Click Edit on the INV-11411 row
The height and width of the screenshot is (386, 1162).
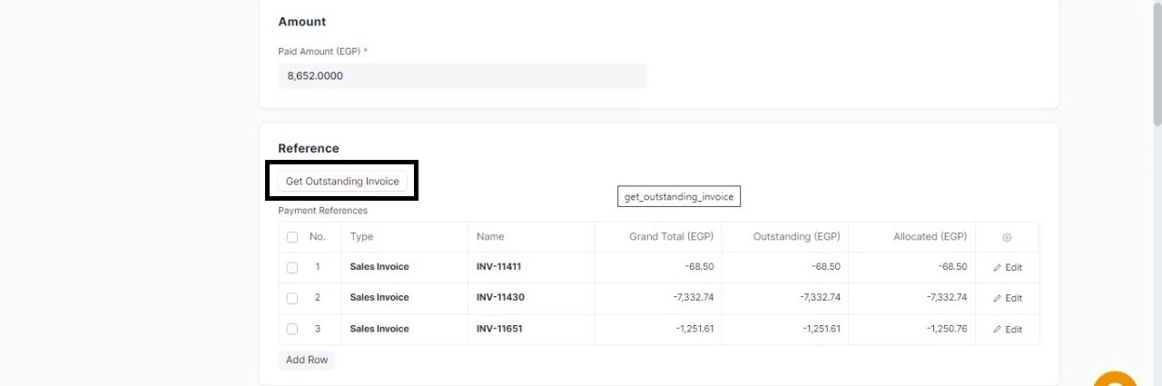pos(1008,268)
